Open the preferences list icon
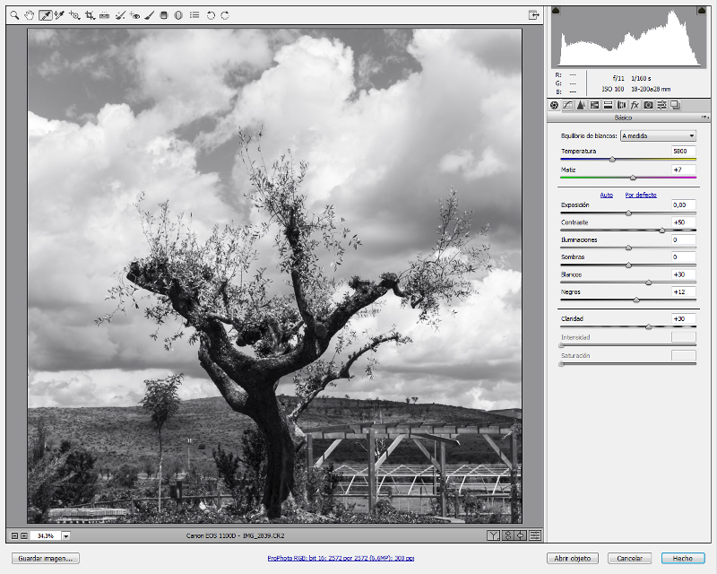The image size is (717, 574). pos(194,15)
